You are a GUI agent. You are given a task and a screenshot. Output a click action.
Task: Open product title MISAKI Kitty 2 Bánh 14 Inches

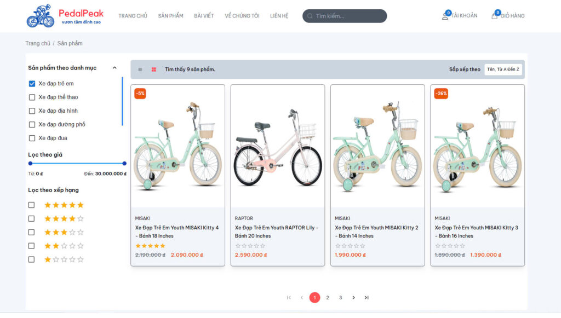pyautogui.click(x=376, y=232)
